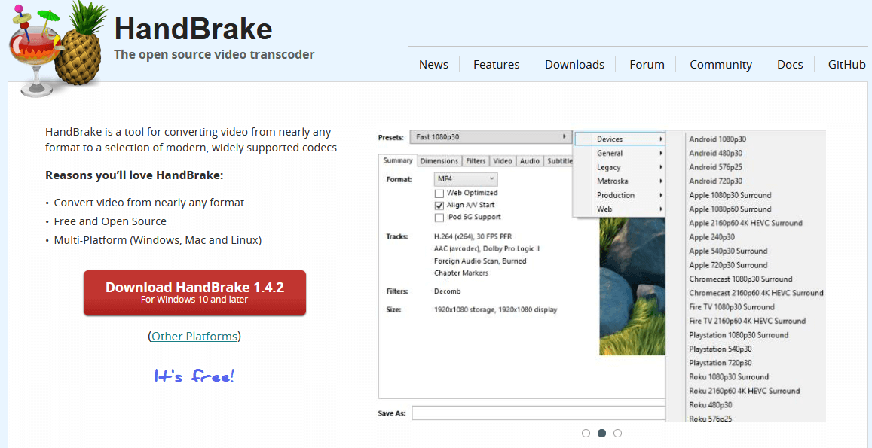Click the HandBrake title heading
The image size is (872, 448).
[193, 29]
